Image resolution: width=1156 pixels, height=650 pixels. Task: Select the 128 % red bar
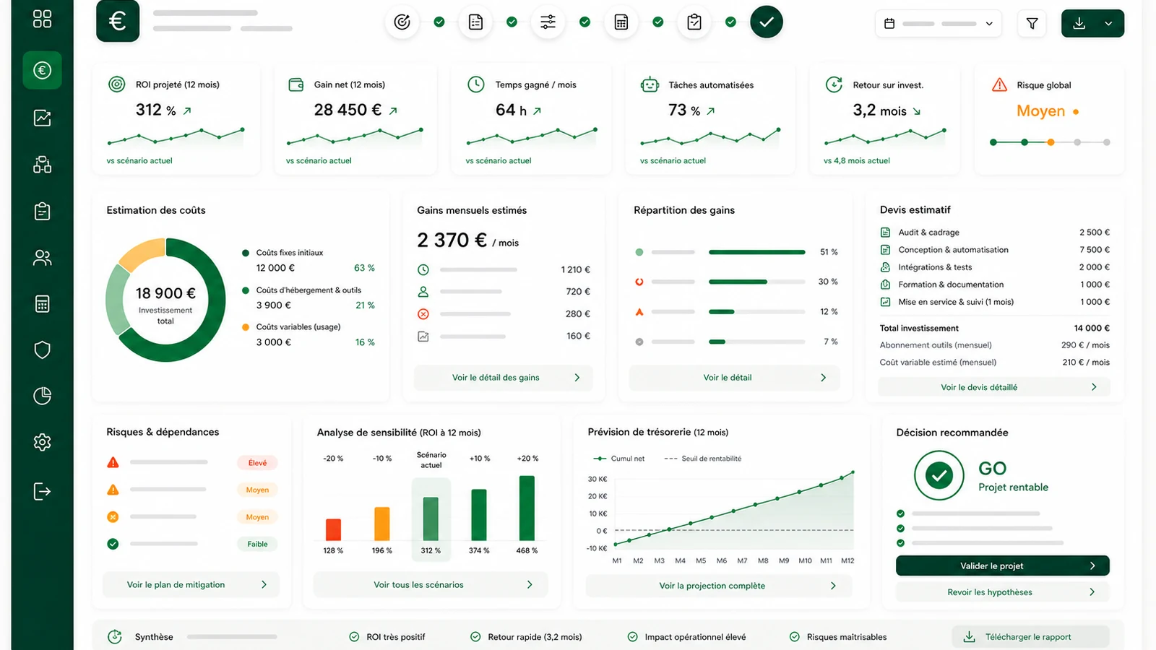(333, 529)
